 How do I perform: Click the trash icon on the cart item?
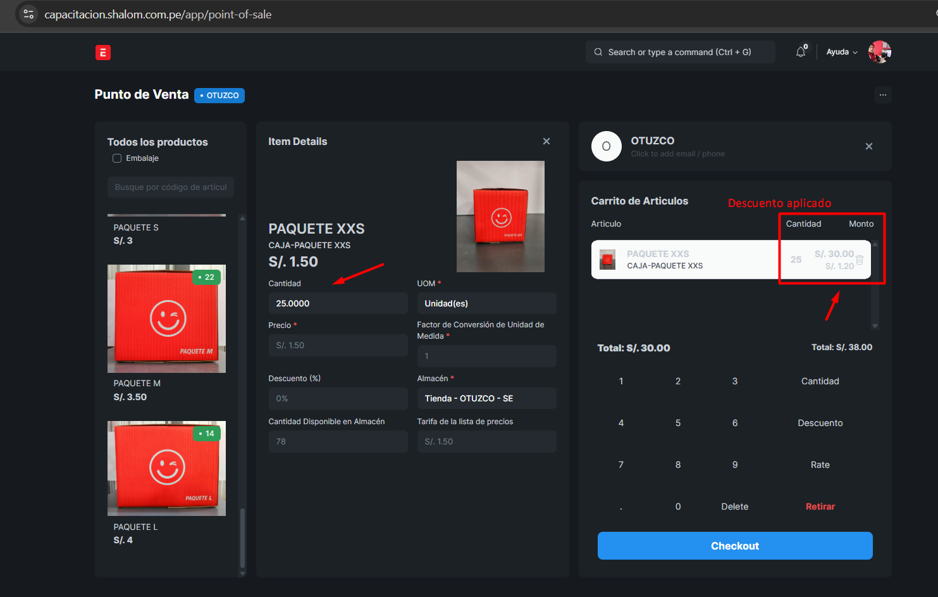[860, 260]
